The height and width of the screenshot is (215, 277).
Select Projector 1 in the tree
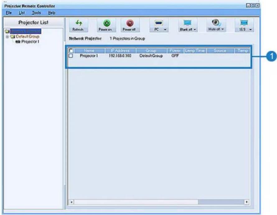pos(30,42)
